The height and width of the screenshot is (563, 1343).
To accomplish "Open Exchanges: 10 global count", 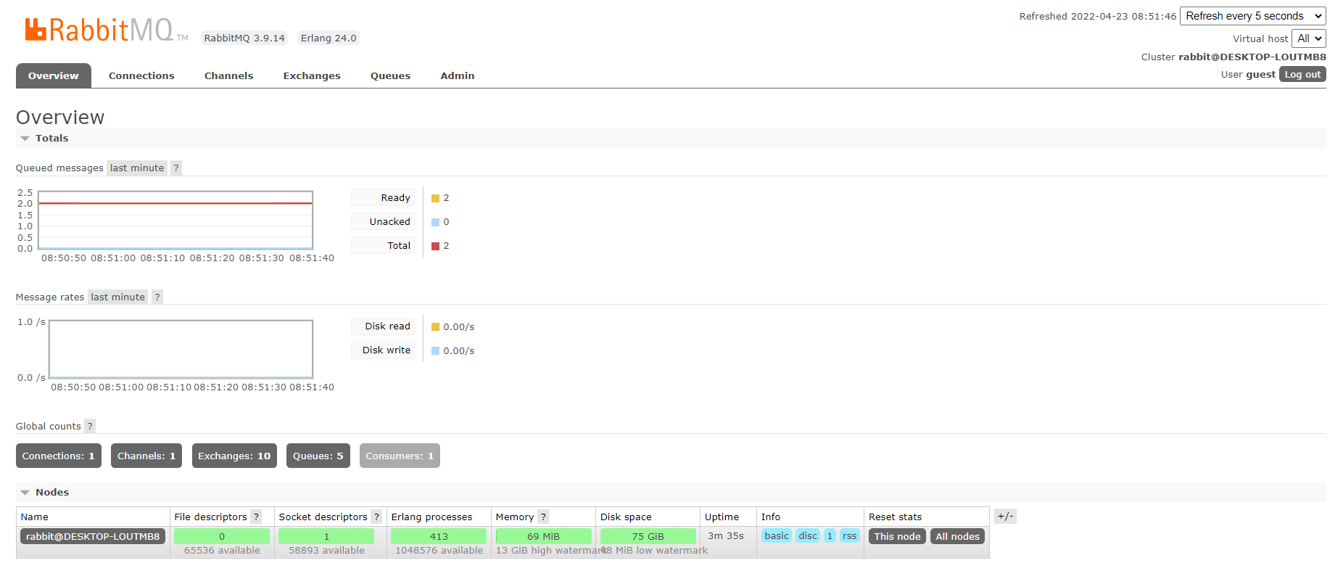I will point(234,456).
